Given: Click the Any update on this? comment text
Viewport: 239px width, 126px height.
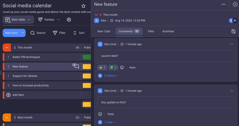Looking at the screenshot, I should 114,102.
